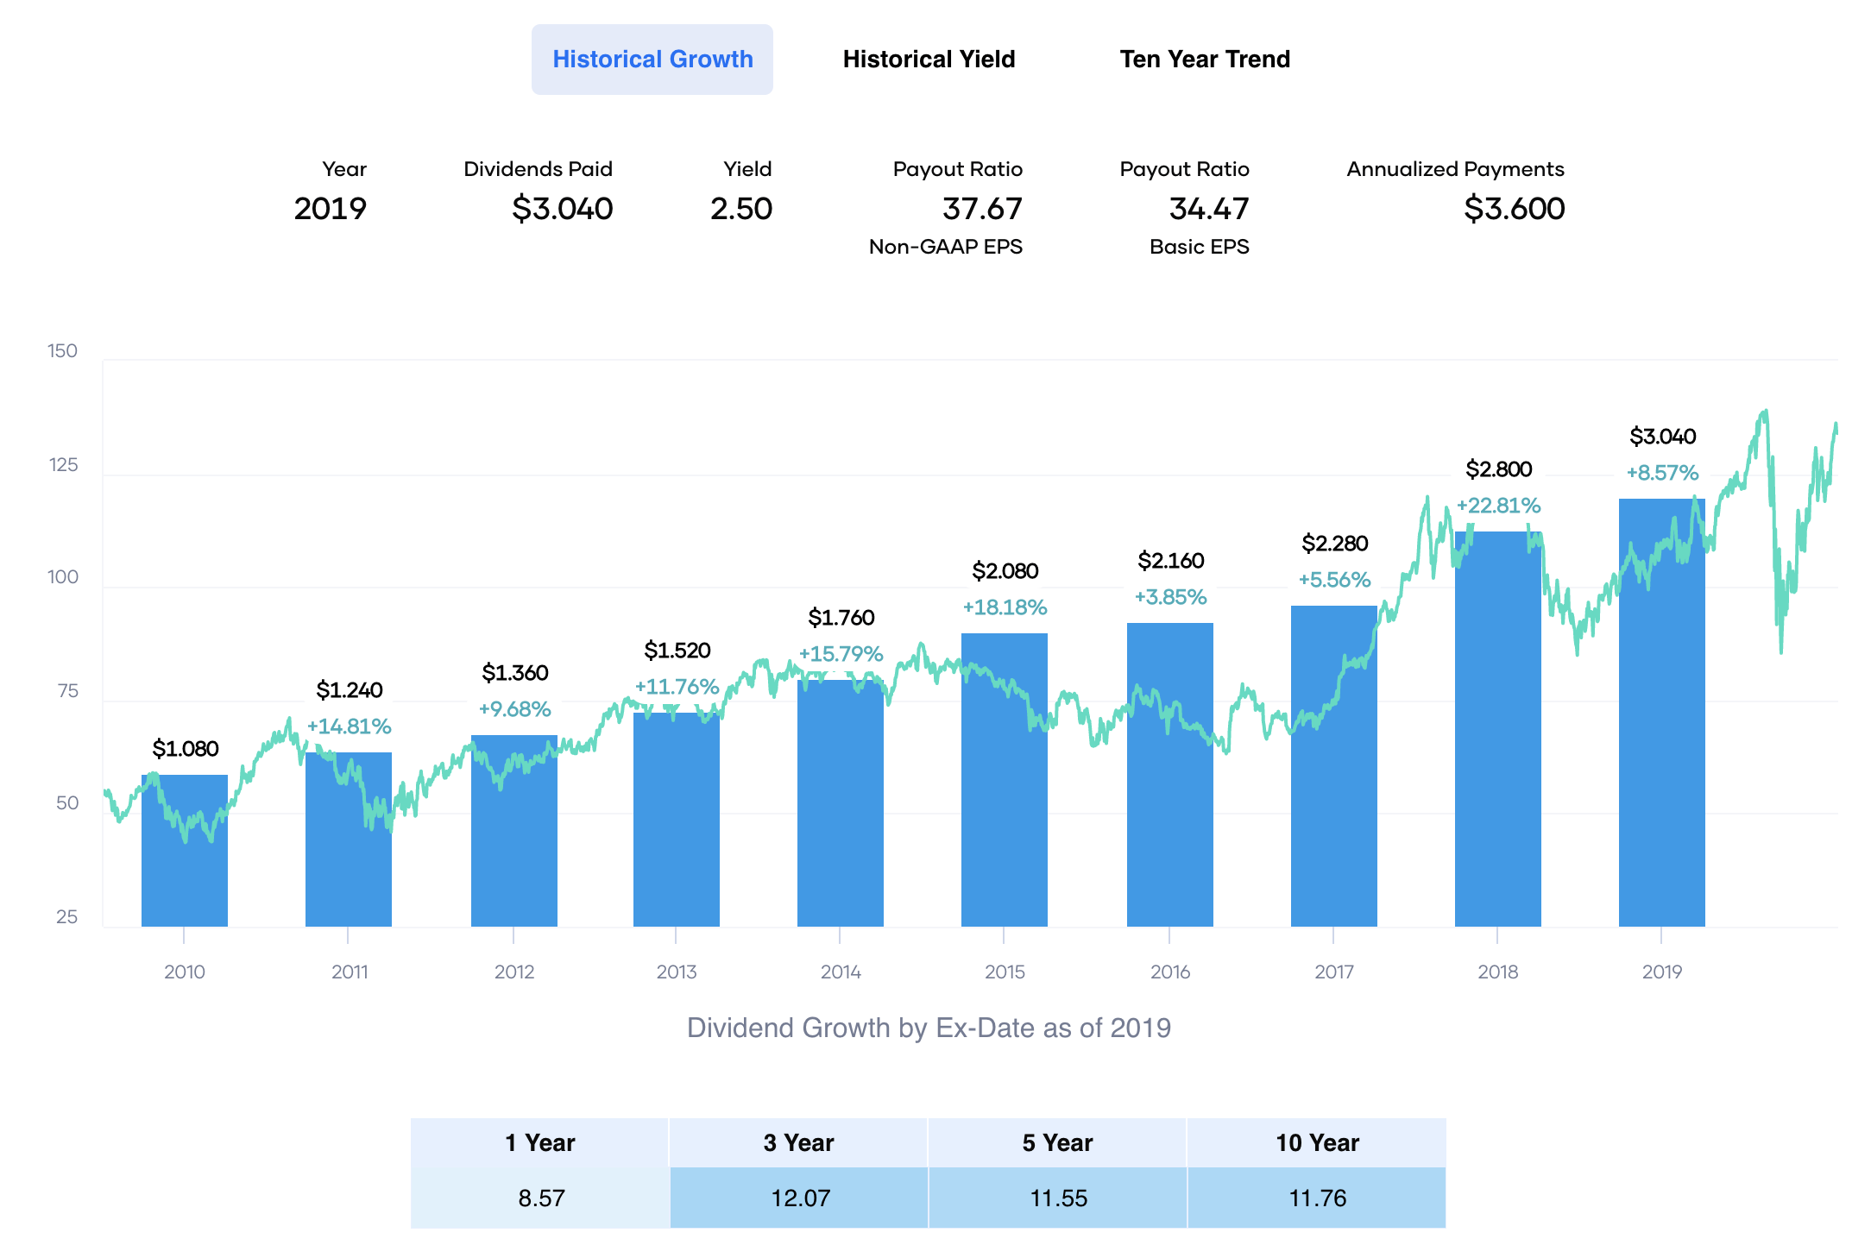This screenshot has height=1239, width=1871.
Task: Click the Yield value 2.50
Action: click(x=741, y=209)
